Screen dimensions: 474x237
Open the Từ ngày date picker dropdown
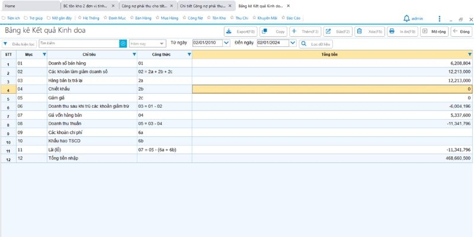(x=227, y=43)
